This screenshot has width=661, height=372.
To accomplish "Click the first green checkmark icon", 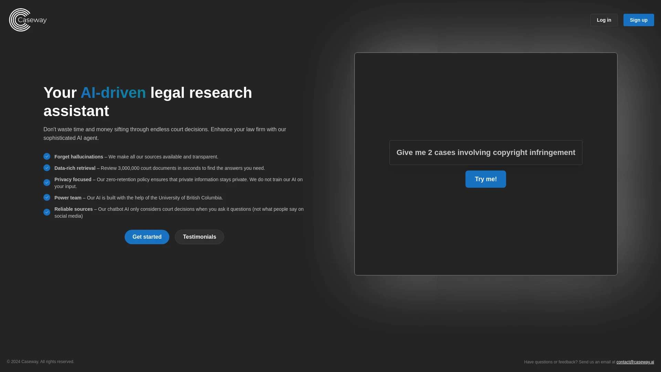I will pyautogui.click(x=47, y=156).
